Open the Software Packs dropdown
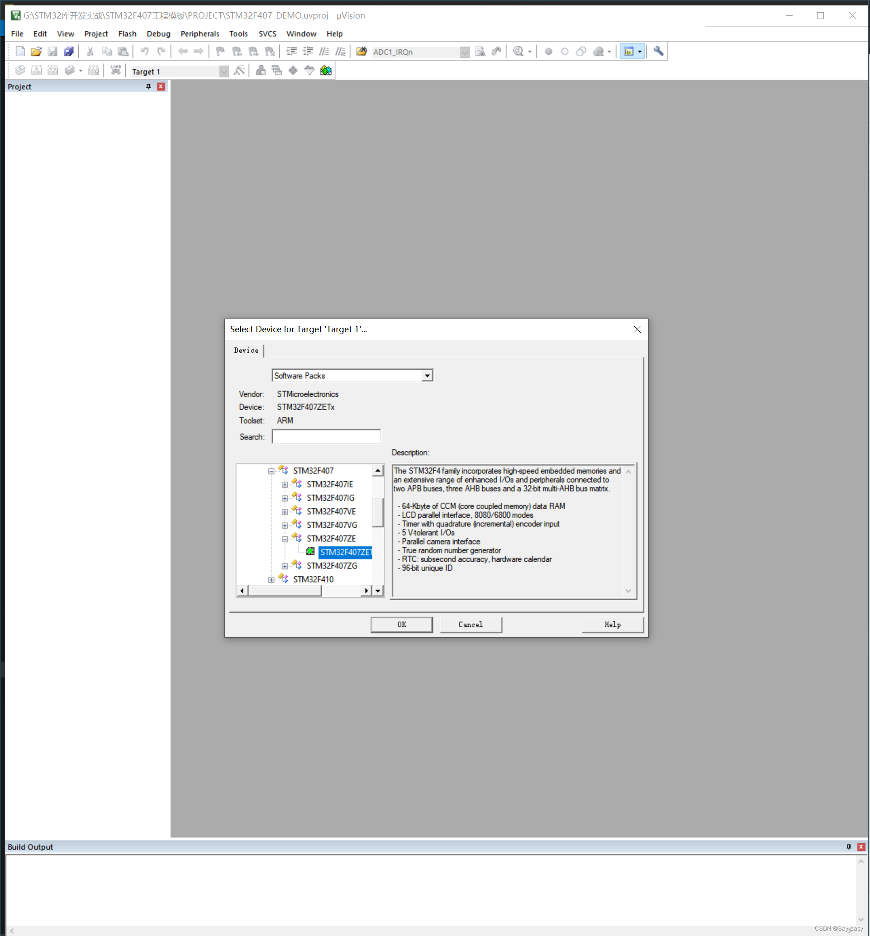This screenshot has height=936, width=870. pyautogui.click(x=427, y=376)
